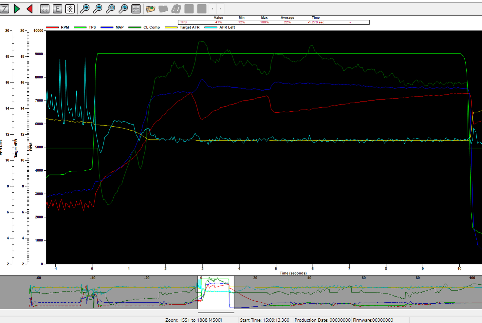Open the spreadsheet export grid icon
482x323 pixels.
[136, 9]
